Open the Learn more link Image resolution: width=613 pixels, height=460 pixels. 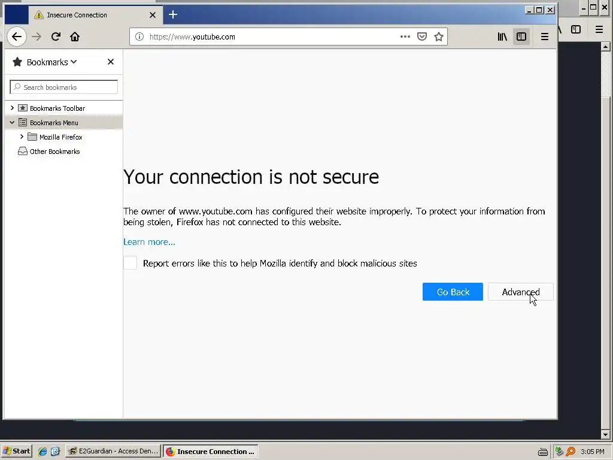[x=149, y=242]
